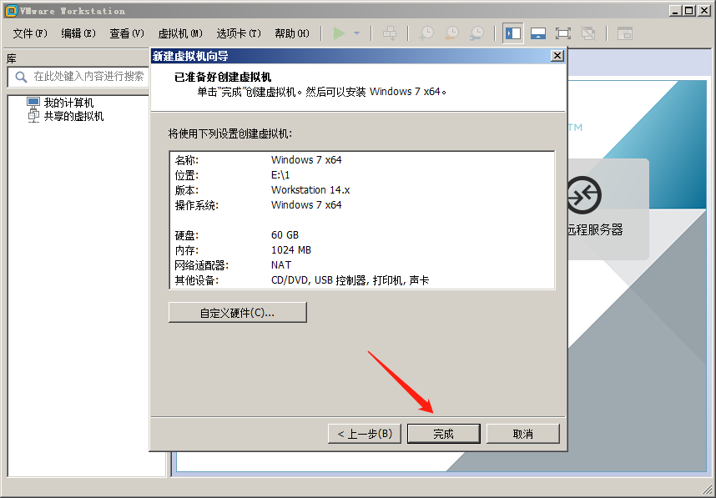Viewport: 716px width, 498px height.
Task: Click the console view toolbar icon
Action: pos(625,33)
